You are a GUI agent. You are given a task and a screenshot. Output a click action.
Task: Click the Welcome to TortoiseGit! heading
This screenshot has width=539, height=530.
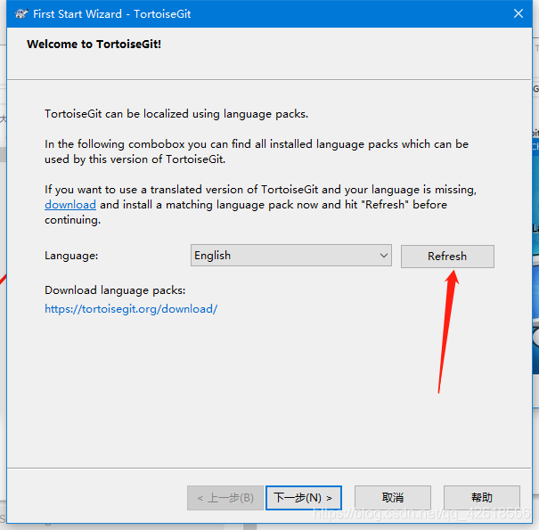point(94,45)
